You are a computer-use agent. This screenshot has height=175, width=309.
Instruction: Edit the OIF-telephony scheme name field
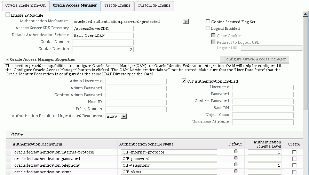click(x=169, y=165)
